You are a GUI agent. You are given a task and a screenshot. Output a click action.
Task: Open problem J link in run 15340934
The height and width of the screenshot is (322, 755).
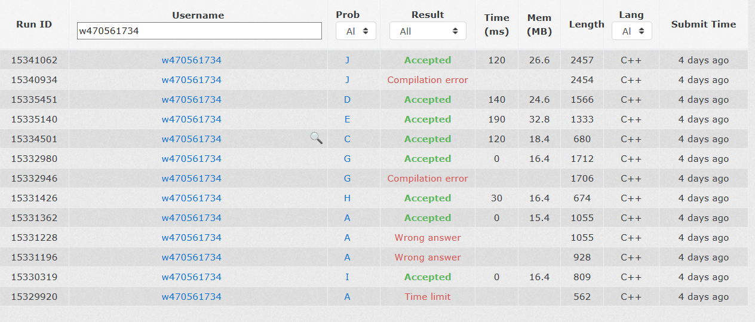pyautogui.click(x=347, y=80)
